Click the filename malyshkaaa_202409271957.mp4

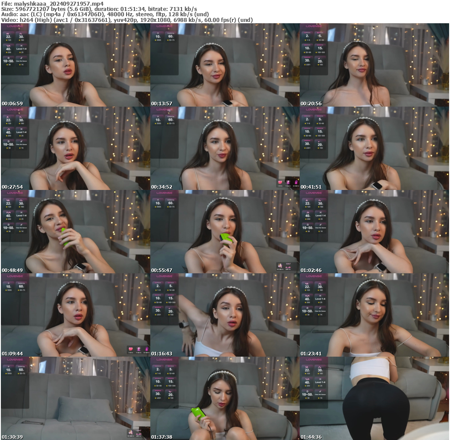click(53, 3)
